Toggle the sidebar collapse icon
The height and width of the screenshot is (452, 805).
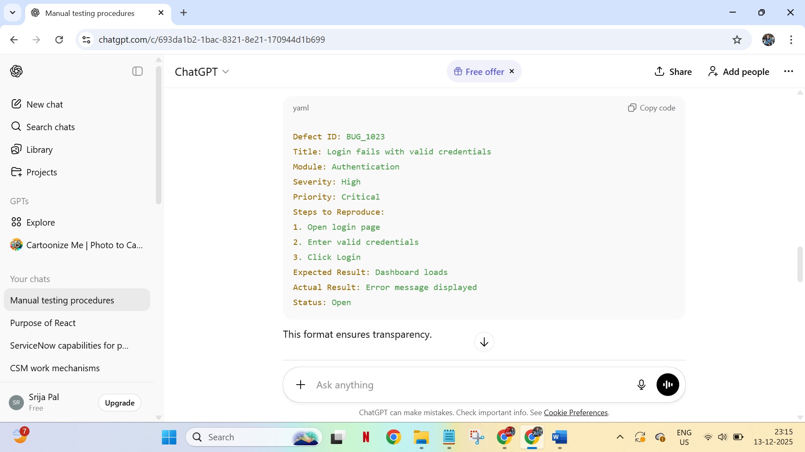[x=138, y=71]
